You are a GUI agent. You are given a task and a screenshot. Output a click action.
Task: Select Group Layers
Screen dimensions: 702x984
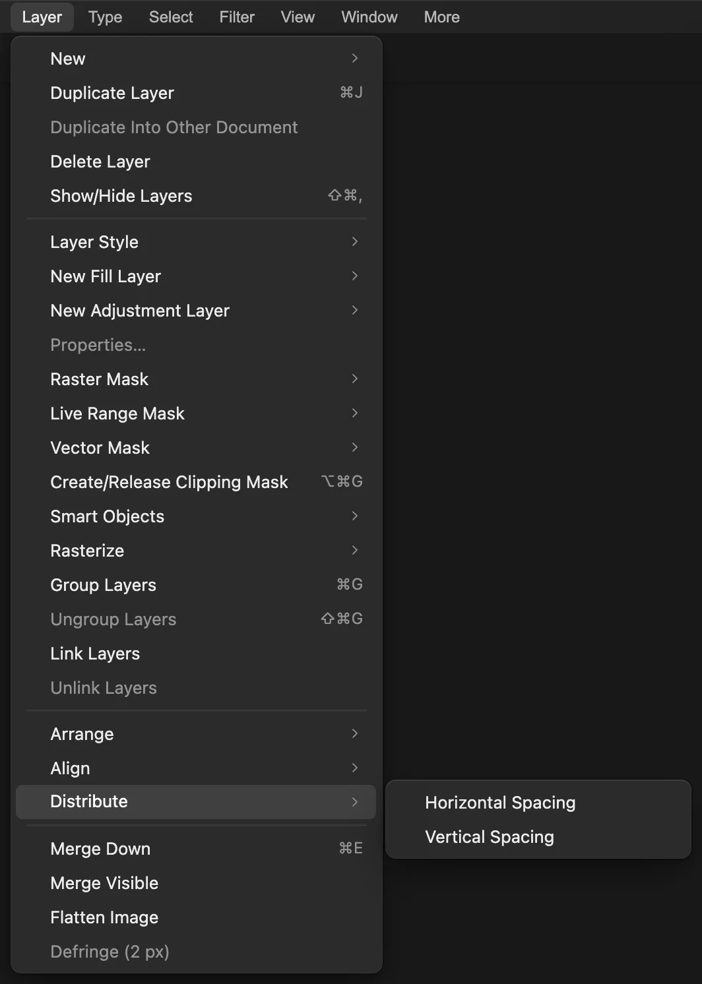196,585
